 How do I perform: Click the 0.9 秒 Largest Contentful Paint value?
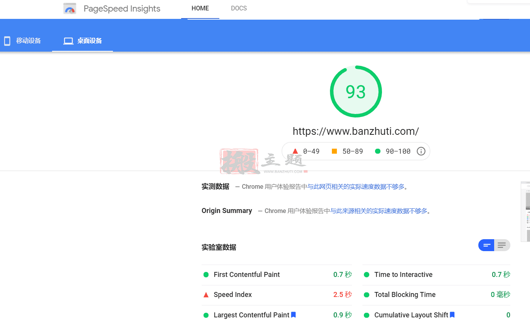click(x=343, y=315)
